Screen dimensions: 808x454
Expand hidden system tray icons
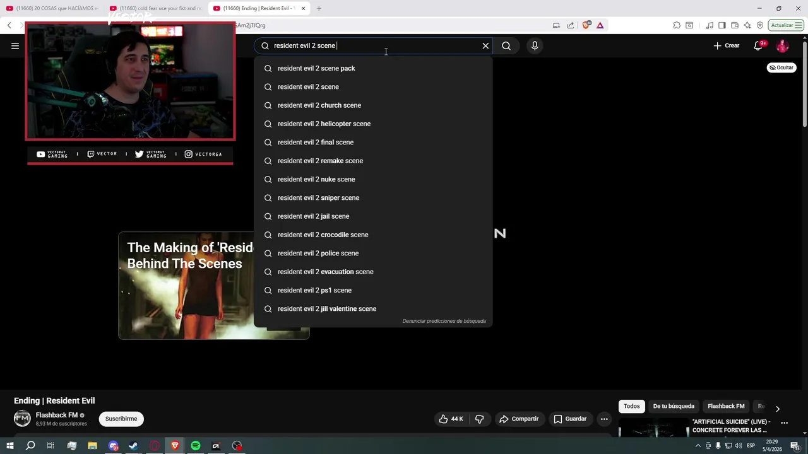(x=698, y=446)
